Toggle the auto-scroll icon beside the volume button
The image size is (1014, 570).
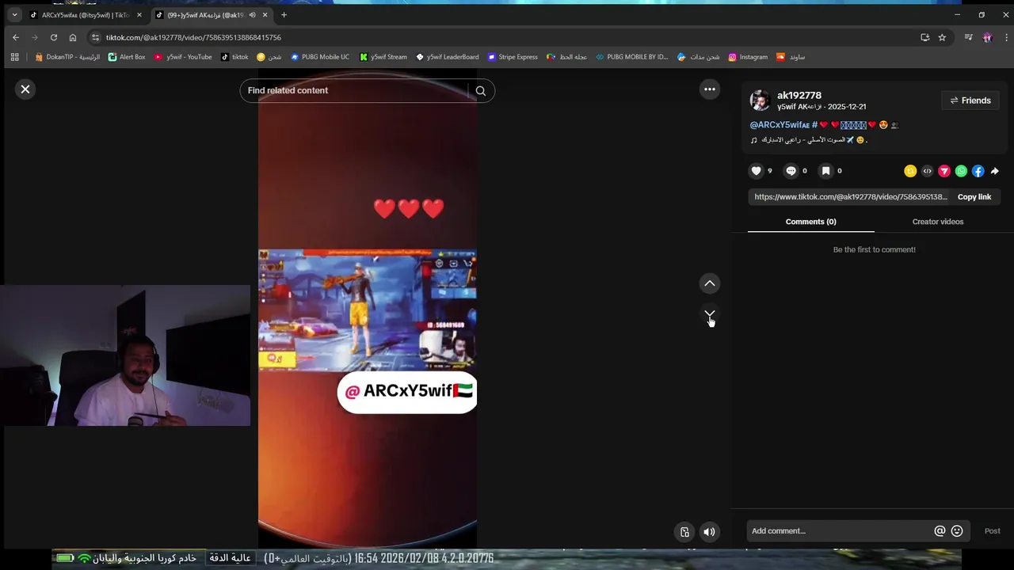click(684, 532)
